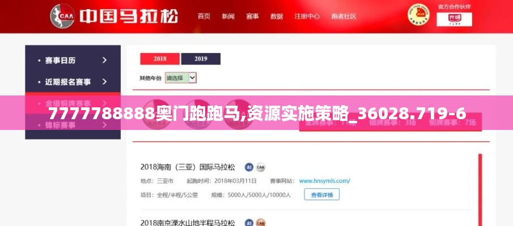Open the 注册中心 navigation item

coord(307,16)
